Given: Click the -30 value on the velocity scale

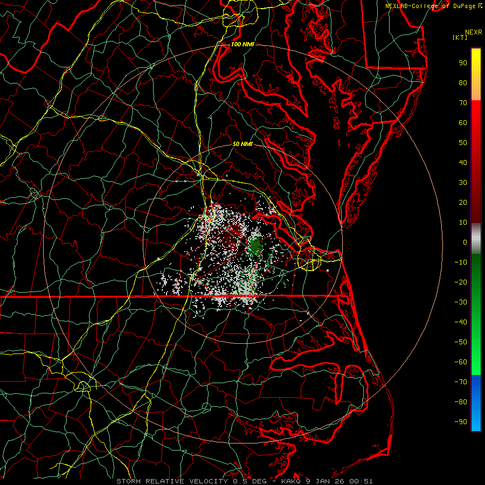Looking at the screenshot, I should click(461, 302).
